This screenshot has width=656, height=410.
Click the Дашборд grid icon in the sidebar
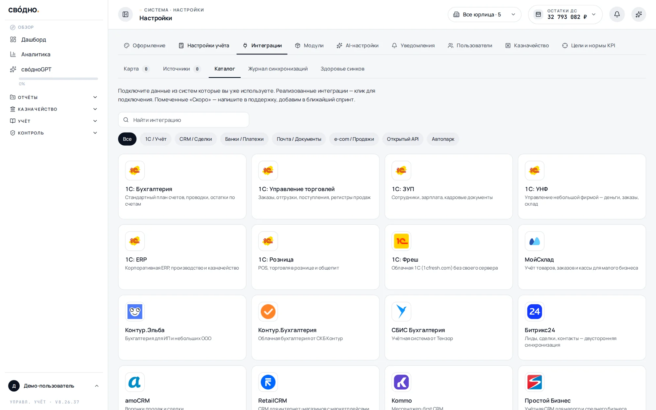13,39
